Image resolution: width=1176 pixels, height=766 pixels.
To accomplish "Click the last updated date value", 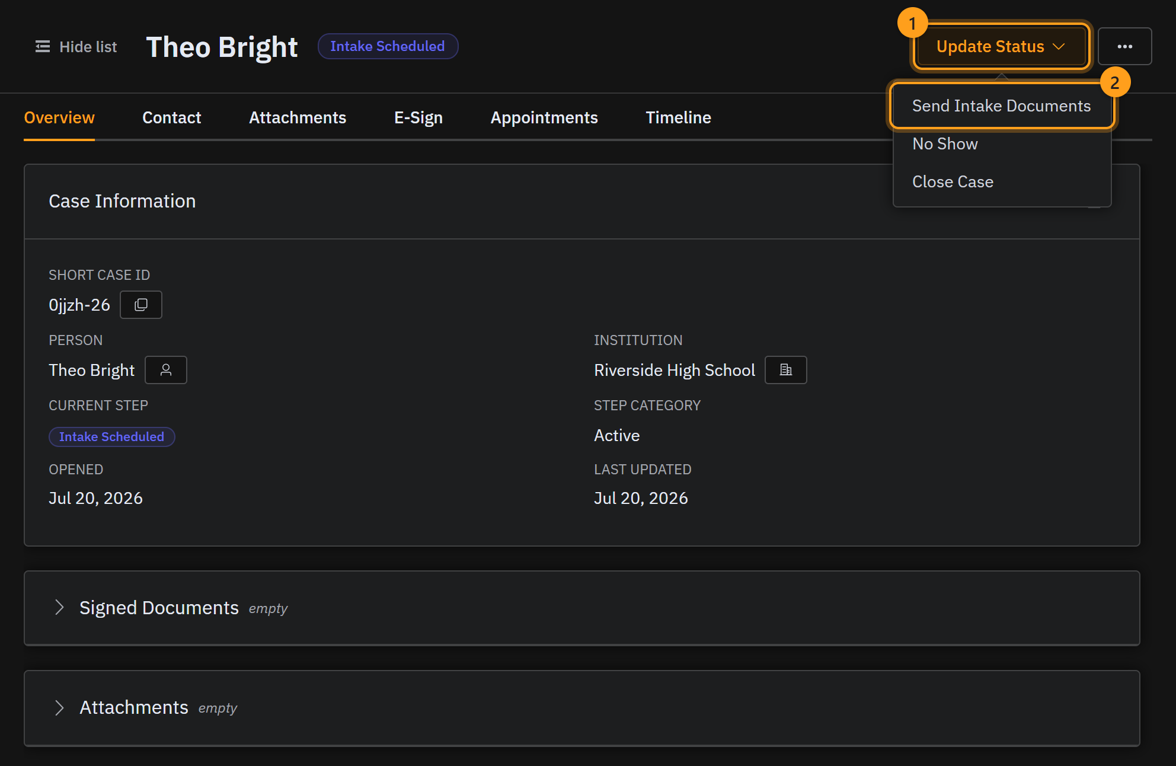I will tap(641, 498).
